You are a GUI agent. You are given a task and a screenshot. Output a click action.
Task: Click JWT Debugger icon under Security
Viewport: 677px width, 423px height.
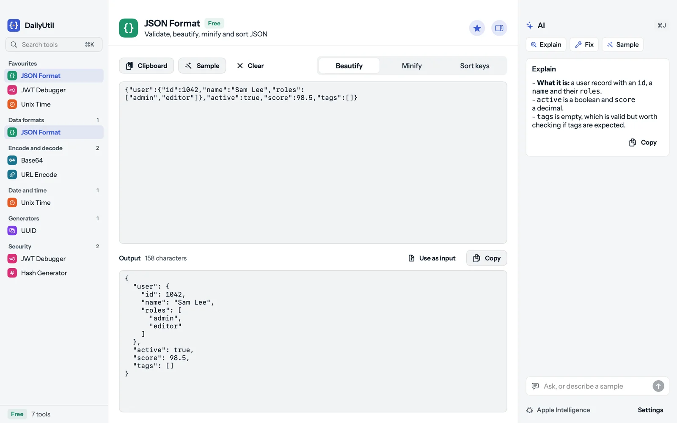tap(12, 259)
